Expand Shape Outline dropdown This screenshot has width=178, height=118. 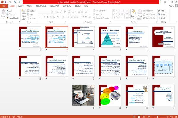pyautogui.click(x=150, y=14)
